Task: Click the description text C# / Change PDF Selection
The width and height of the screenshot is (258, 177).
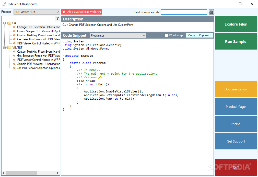Action: tap(98, 25)
